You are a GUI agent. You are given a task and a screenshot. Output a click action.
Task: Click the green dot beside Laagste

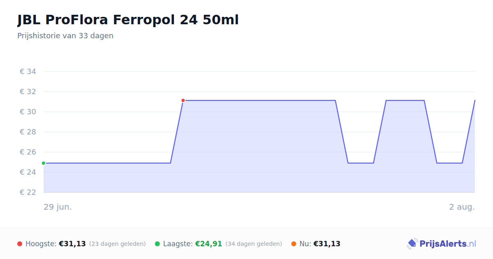(157, 244)
